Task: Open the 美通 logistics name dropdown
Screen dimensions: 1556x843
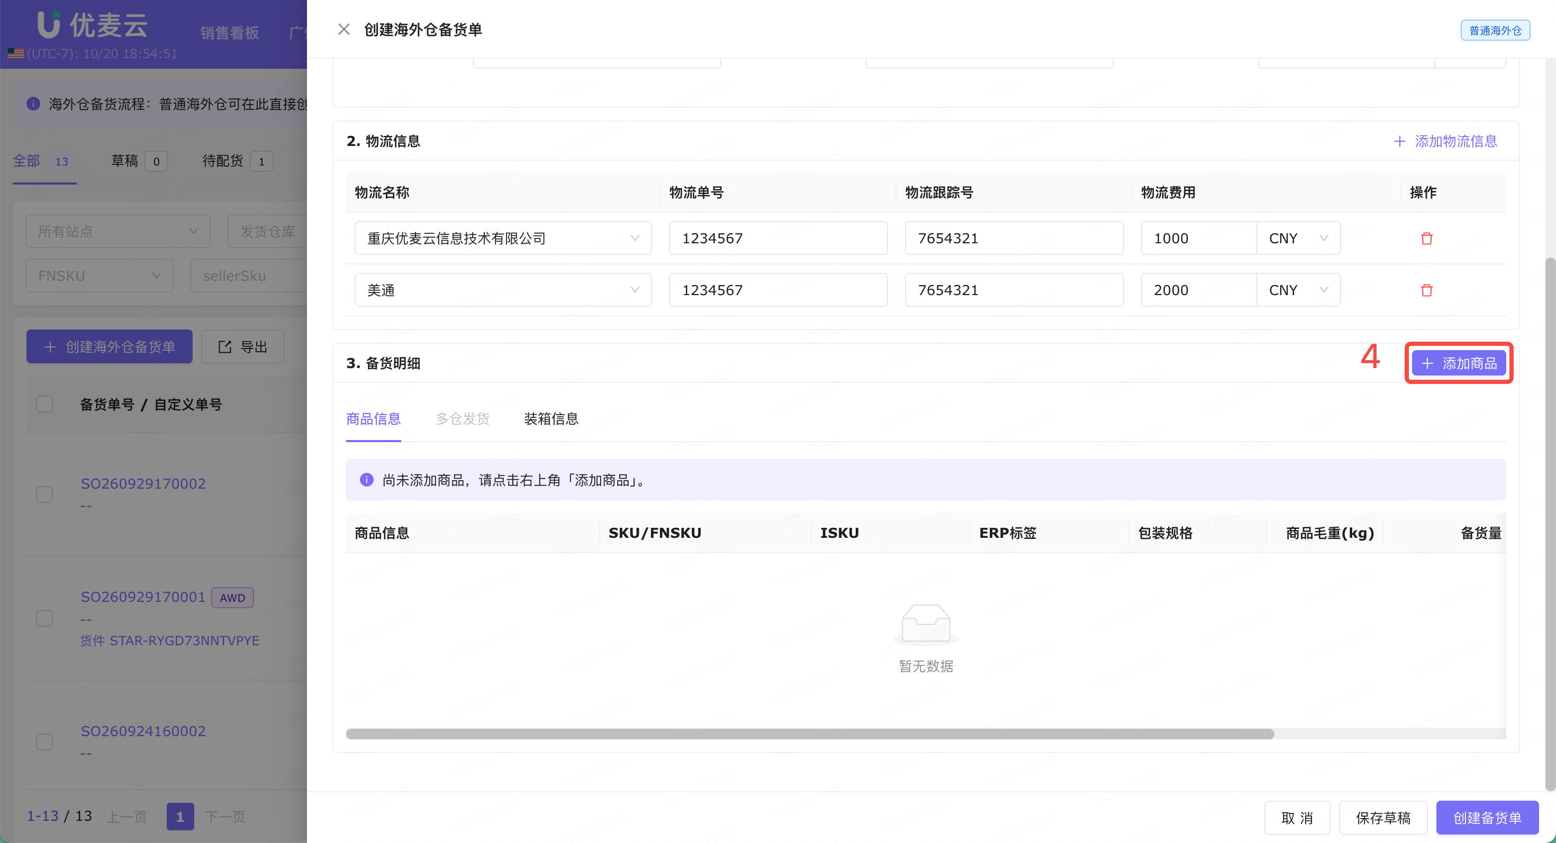Action: pyautogui.click(x=503, y=290)
